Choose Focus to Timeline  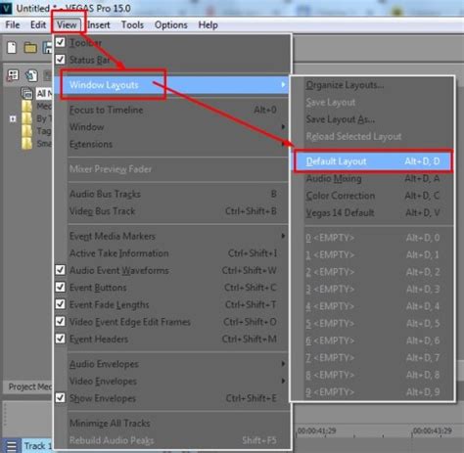click(x=171, y=110)
